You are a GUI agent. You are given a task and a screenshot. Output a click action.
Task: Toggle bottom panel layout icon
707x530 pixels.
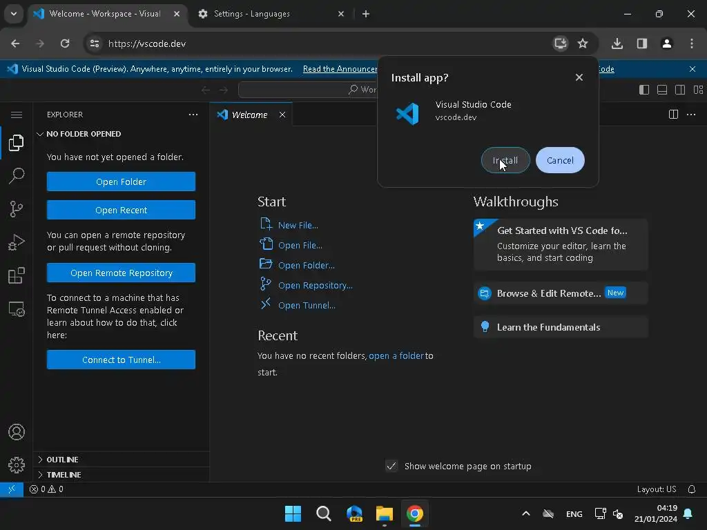point(662,90)
